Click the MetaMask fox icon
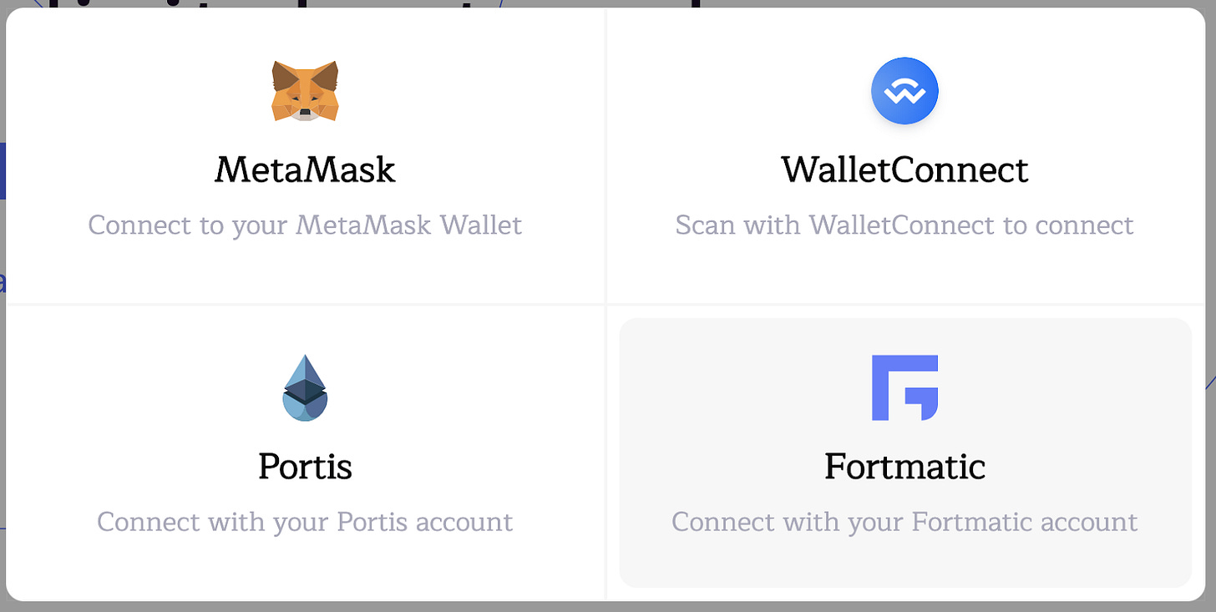The width and height of the screenshot is (1216, 612). click(305, 91)
